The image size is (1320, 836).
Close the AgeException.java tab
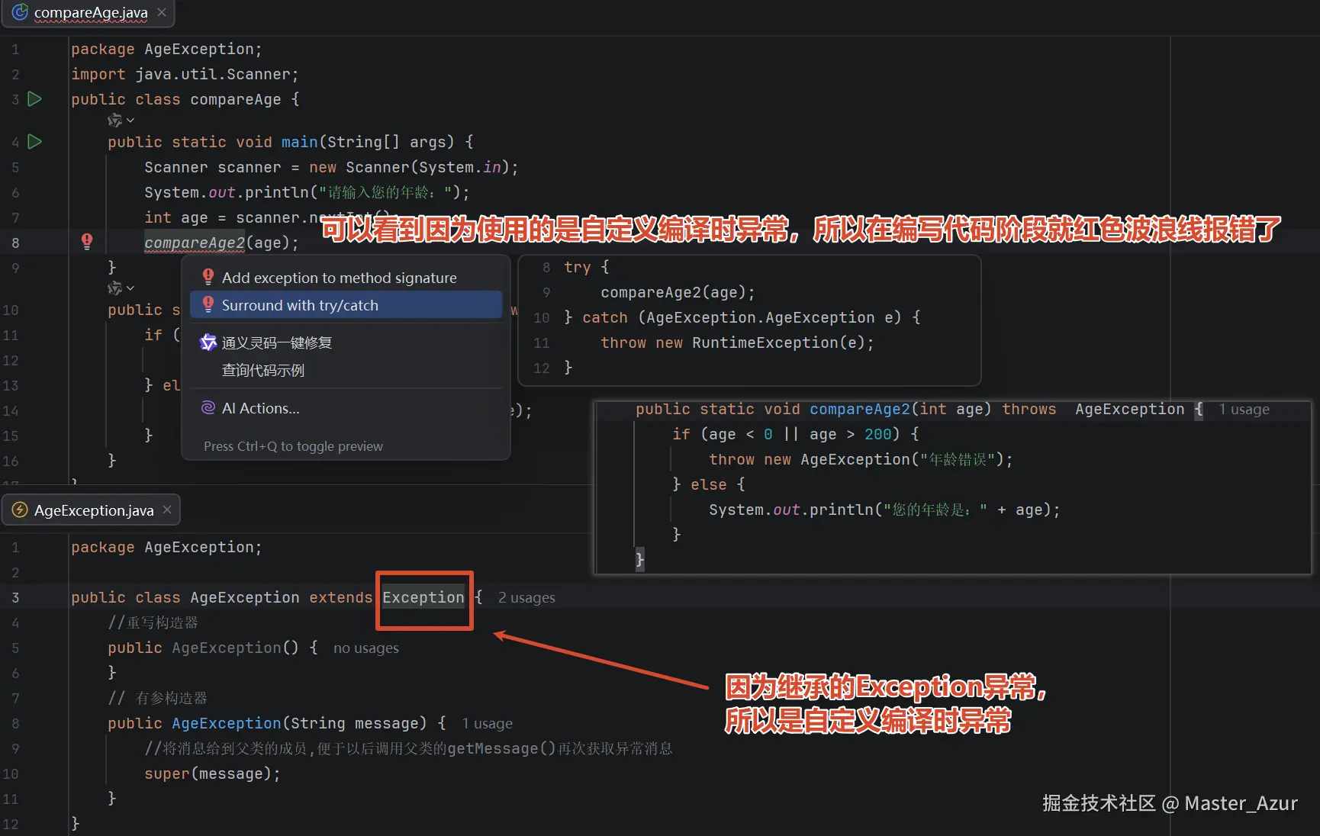pos(167,510)
